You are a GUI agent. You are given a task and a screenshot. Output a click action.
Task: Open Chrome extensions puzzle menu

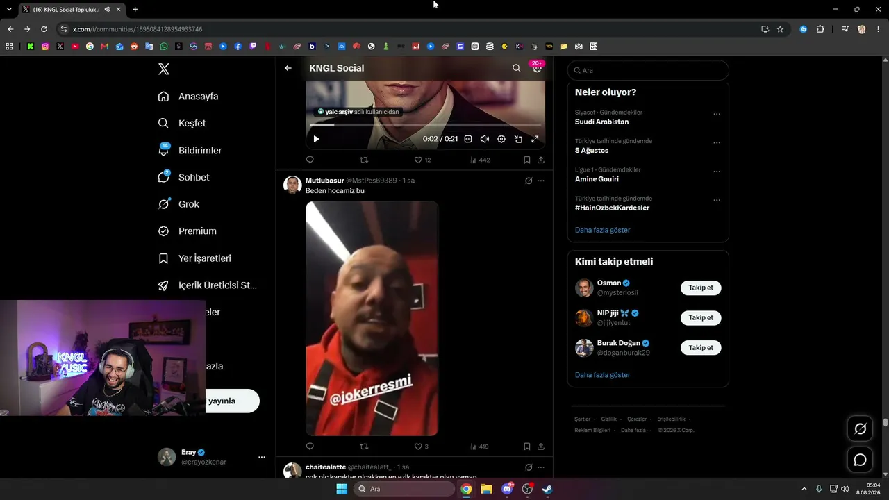coord(820,29)
